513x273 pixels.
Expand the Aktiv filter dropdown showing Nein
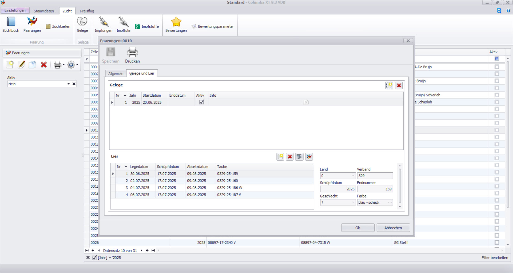click(x=68, y=84)
